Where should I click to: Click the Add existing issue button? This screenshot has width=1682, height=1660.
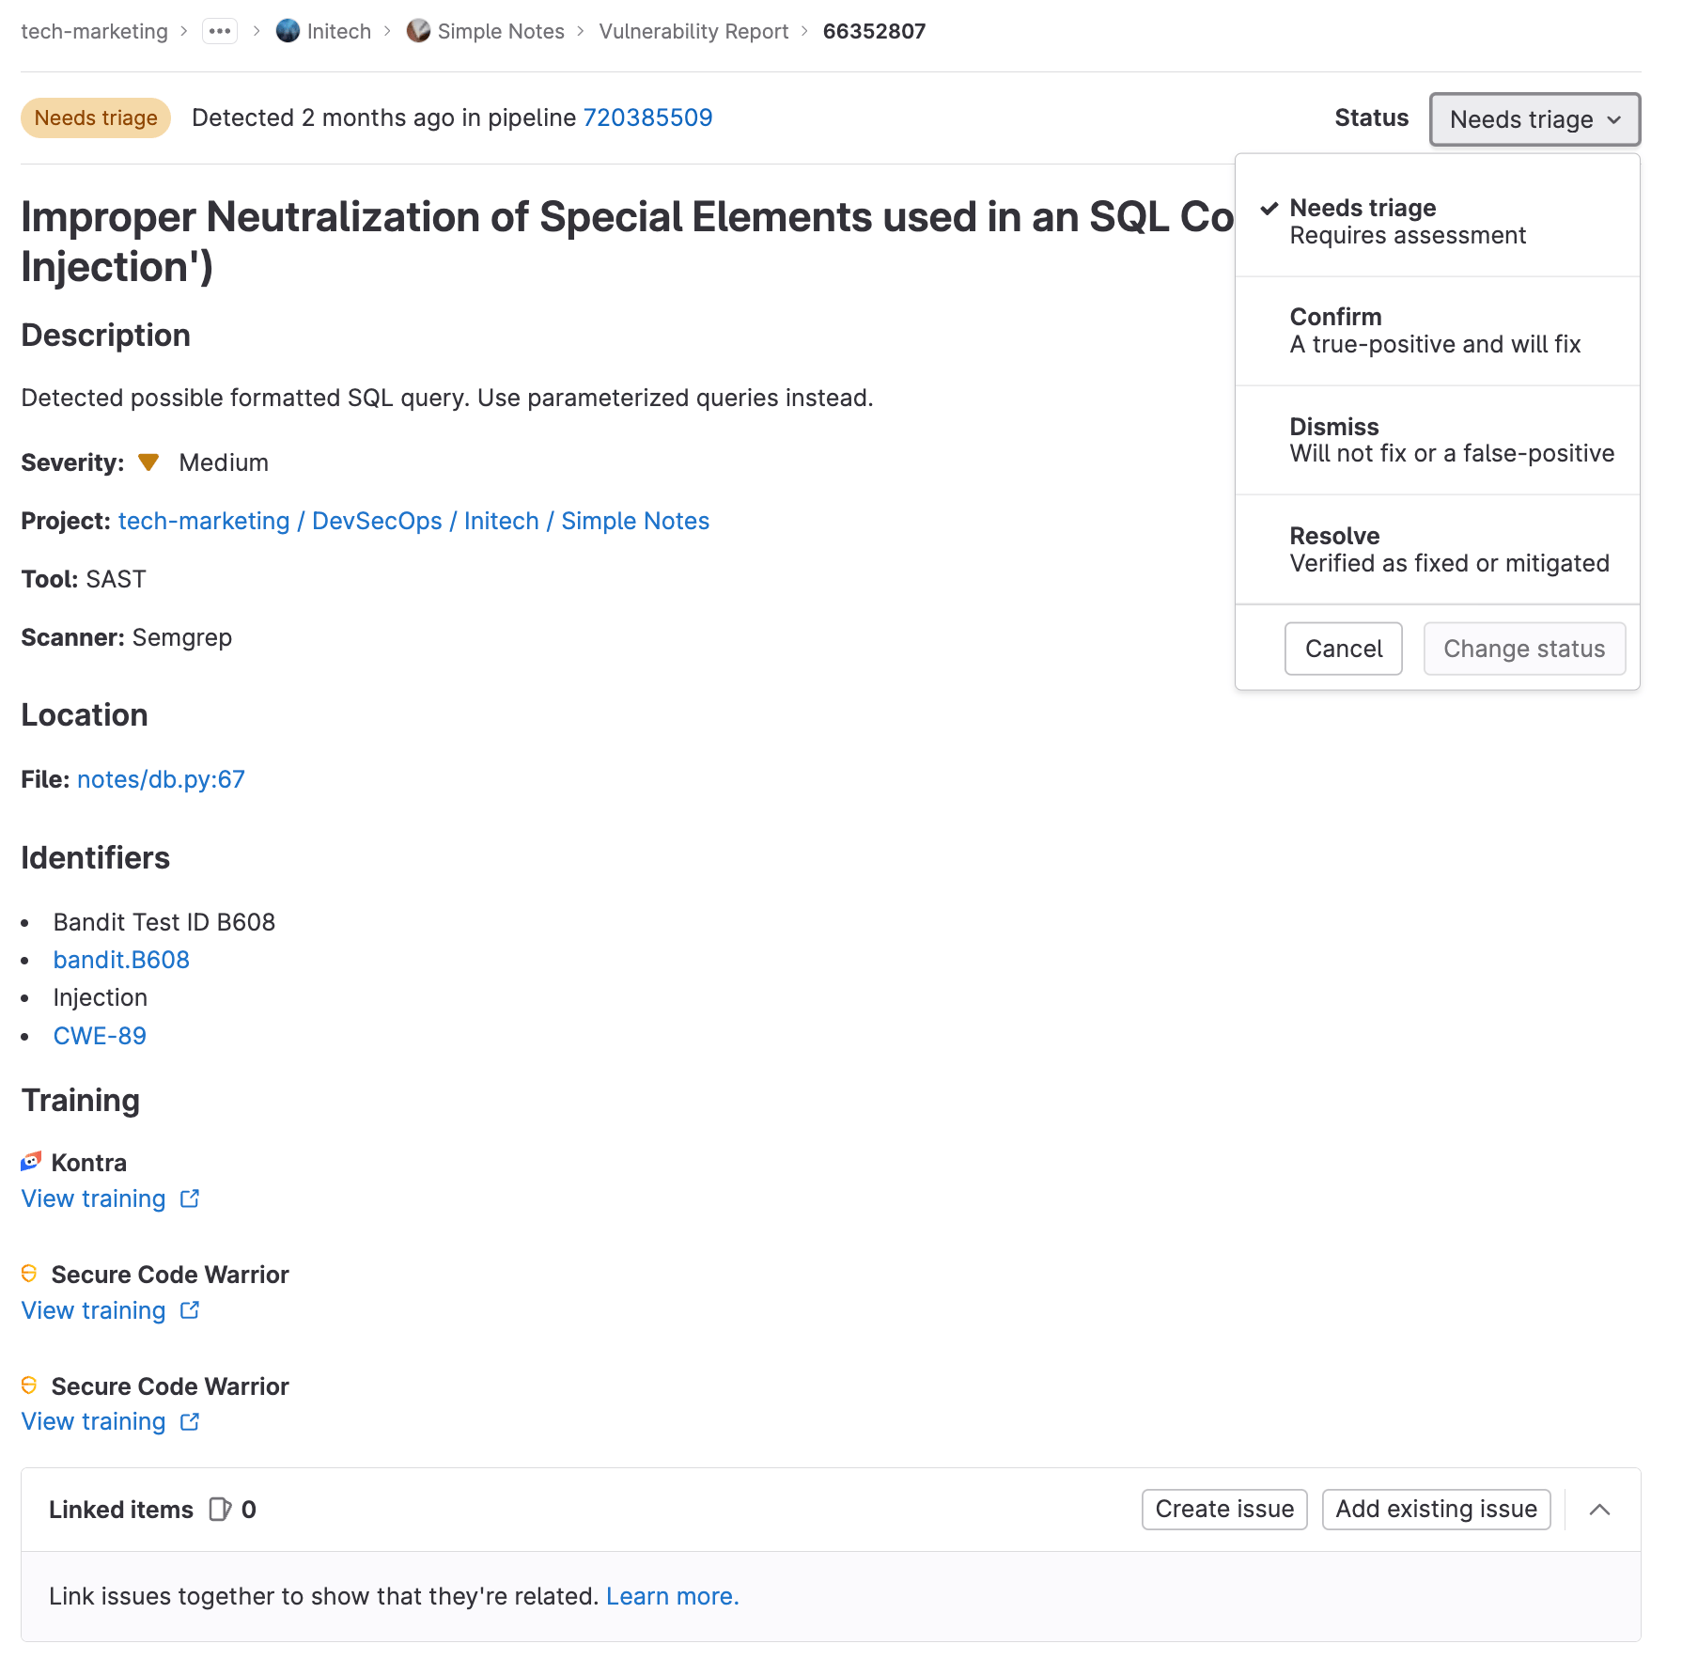[1435, 1510]
